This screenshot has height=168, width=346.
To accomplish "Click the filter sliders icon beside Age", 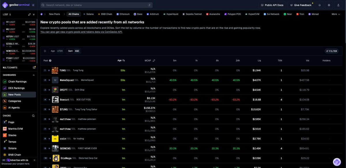I will 45,51.
